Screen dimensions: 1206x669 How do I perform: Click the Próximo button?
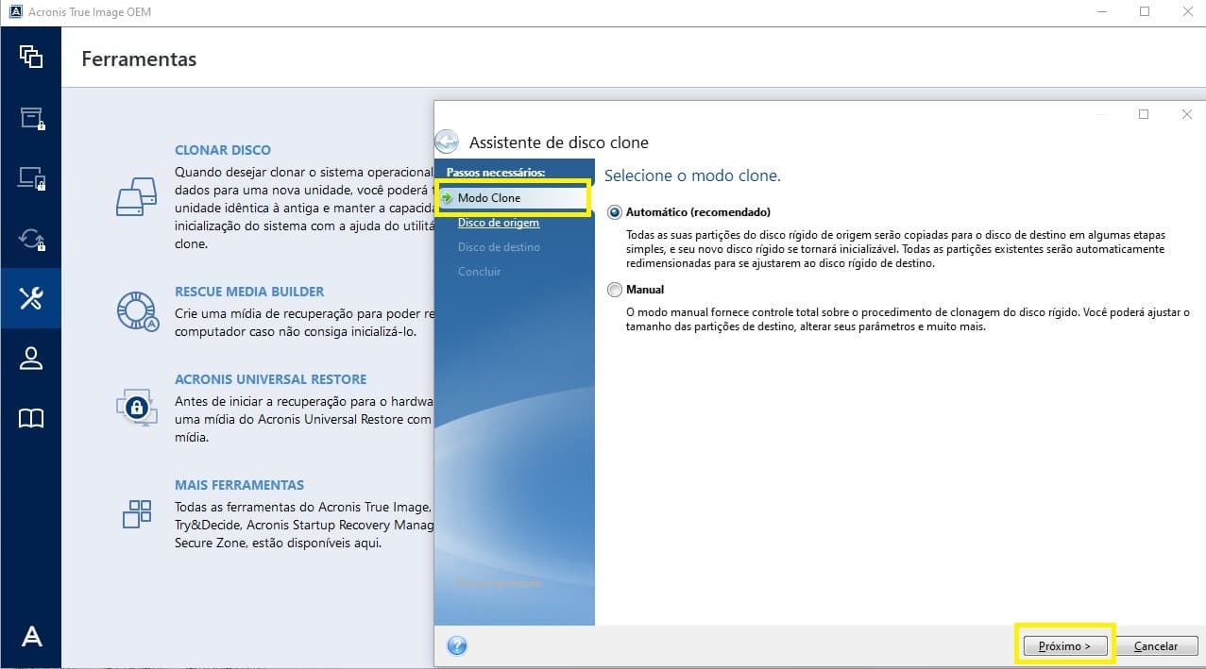[1064, 646]
